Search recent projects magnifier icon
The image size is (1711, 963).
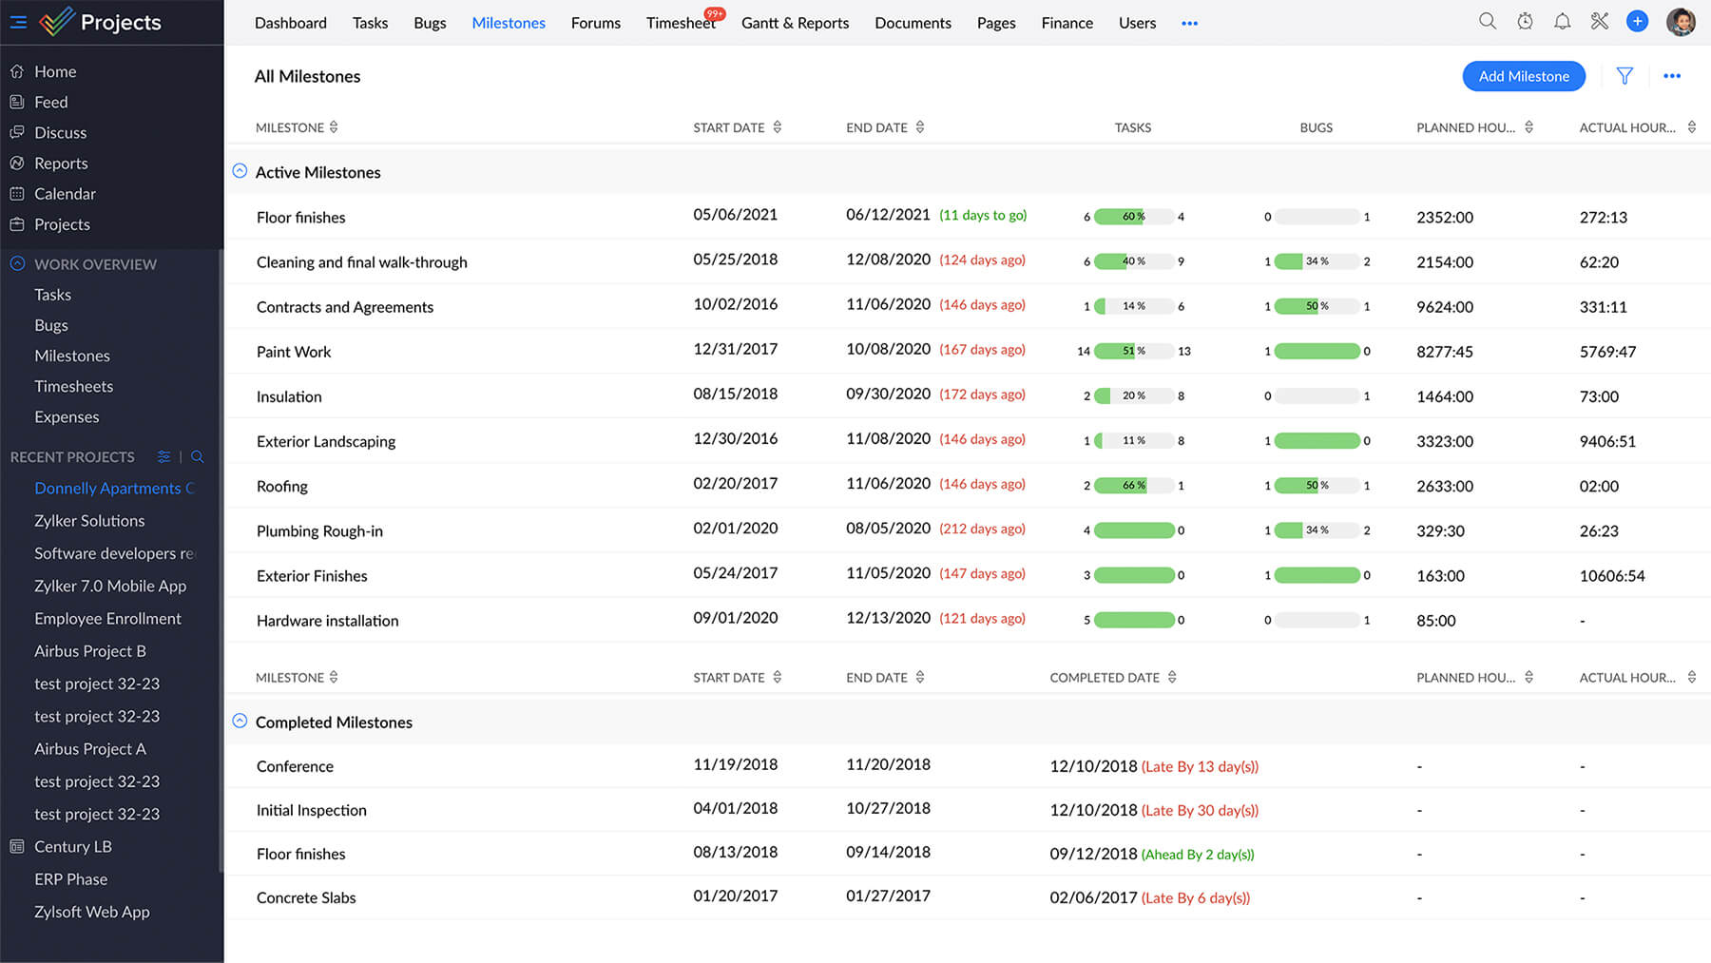point(198,457)
